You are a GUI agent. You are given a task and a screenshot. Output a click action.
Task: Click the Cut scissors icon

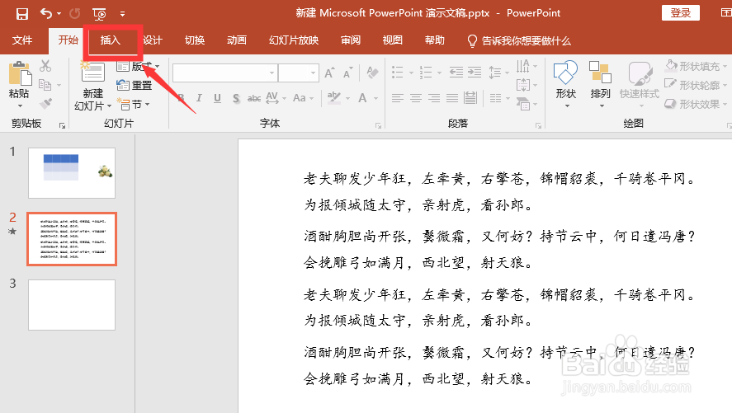click(45, 66)
